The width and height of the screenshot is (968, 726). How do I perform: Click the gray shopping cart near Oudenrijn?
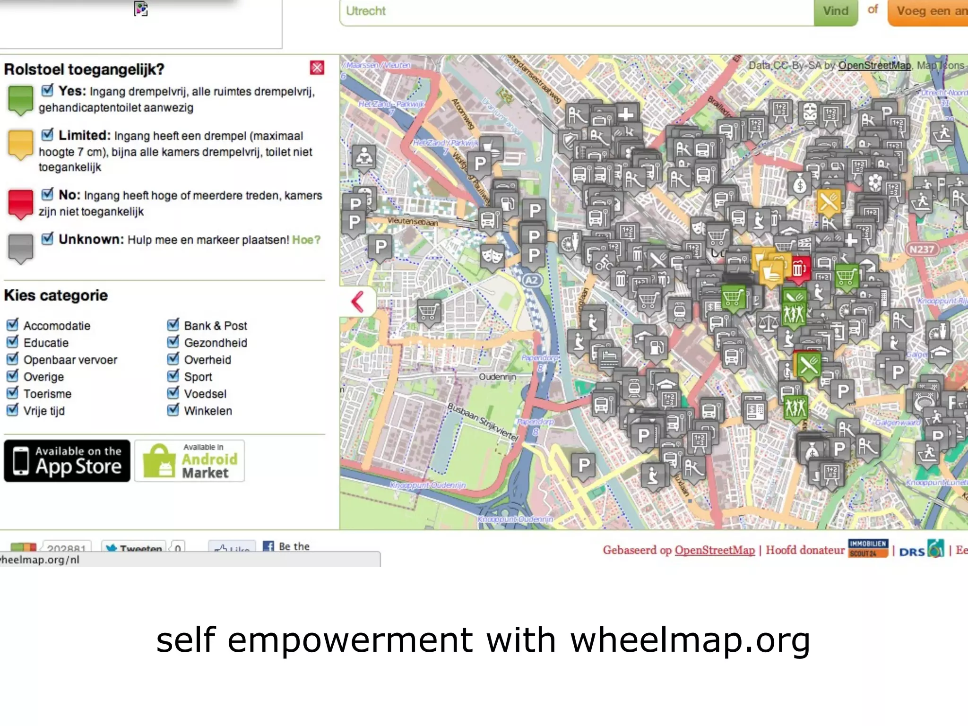point(429,311)
